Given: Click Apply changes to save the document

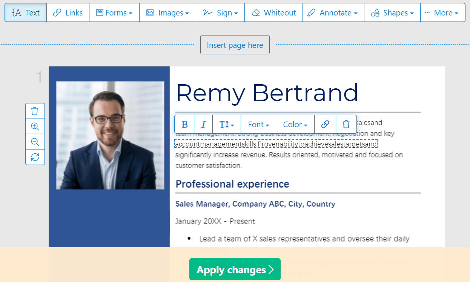Looking at the screenshot, I should 235,269.
